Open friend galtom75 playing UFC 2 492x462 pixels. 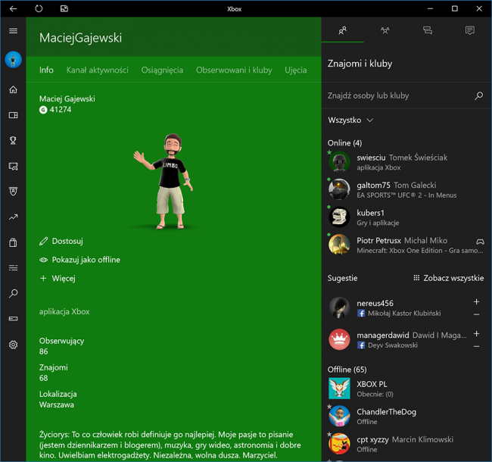click(406, 189)
